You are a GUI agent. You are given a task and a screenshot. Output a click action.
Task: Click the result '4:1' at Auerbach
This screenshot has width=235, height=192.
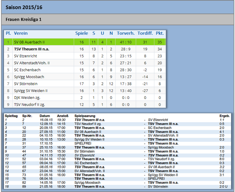tap(222, 132)
